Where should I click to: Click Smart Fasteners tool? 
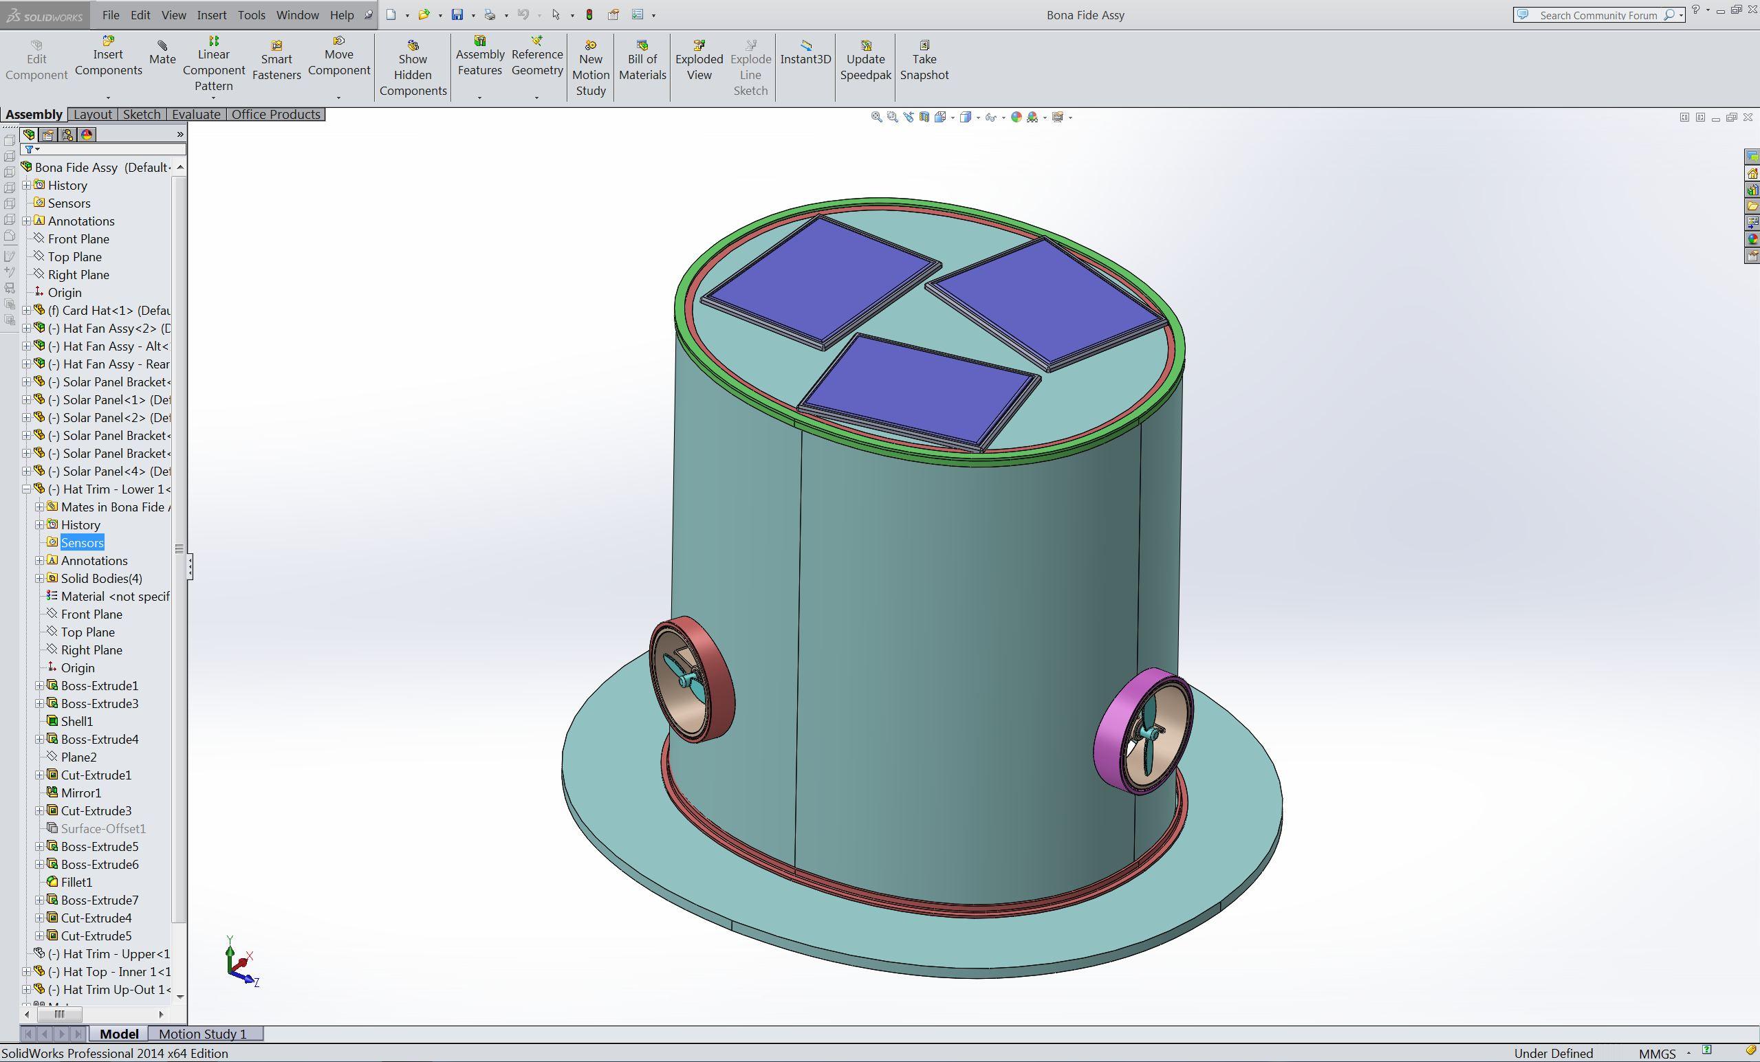[x=276, y=60]
